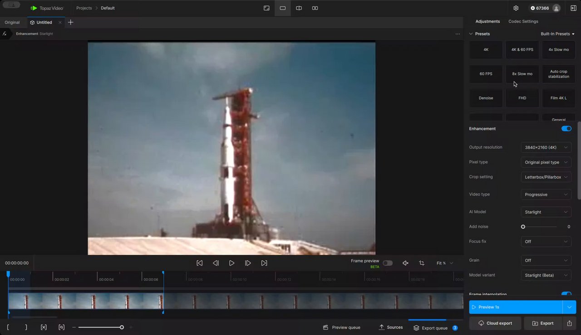Apply the 8x Slow mo preset
581x335 pixels.
click(x=522, y=74)
